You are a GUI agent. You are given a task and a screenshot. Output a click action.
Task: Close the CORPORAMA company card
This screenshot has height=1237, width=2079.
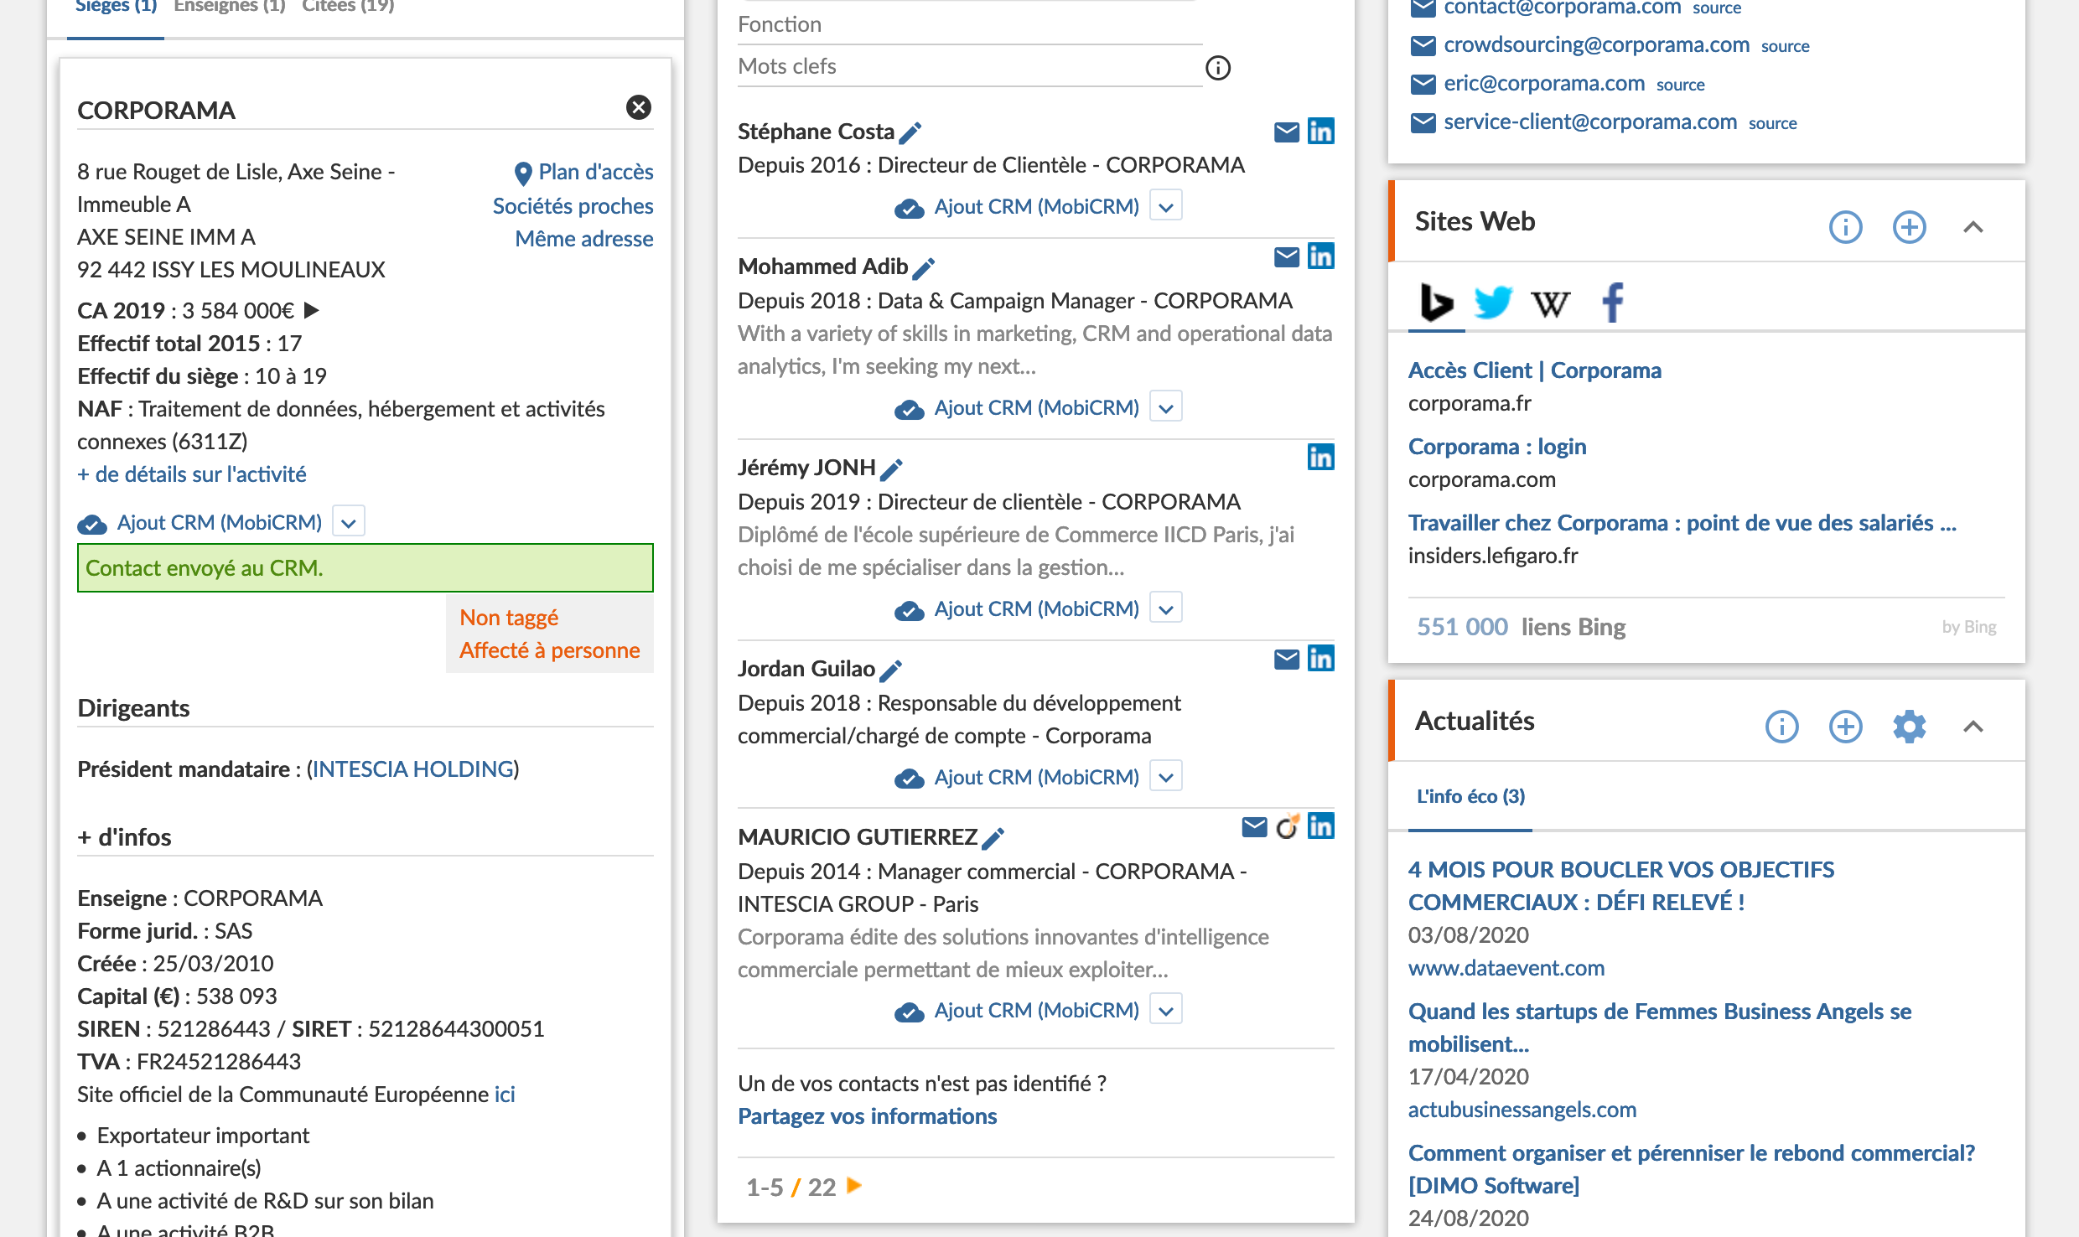click(638, 107)
